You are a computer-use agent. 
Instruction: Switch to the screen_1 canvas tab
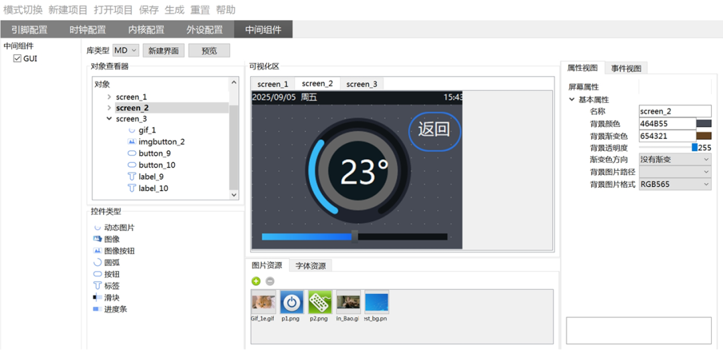pos(273,83)
